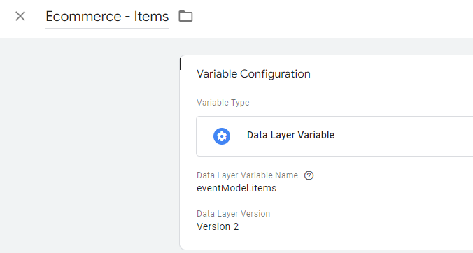Click the "Data Layer Variable Name" label
Screen dimensions: 473x253
coord(247,175)
